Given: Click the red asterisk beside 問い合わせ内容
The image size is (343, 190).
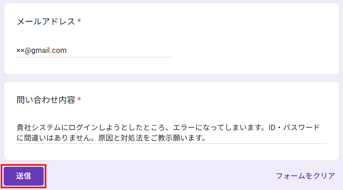Looking at the screenshot, I should pyautogui.click(x=79, y=100).
